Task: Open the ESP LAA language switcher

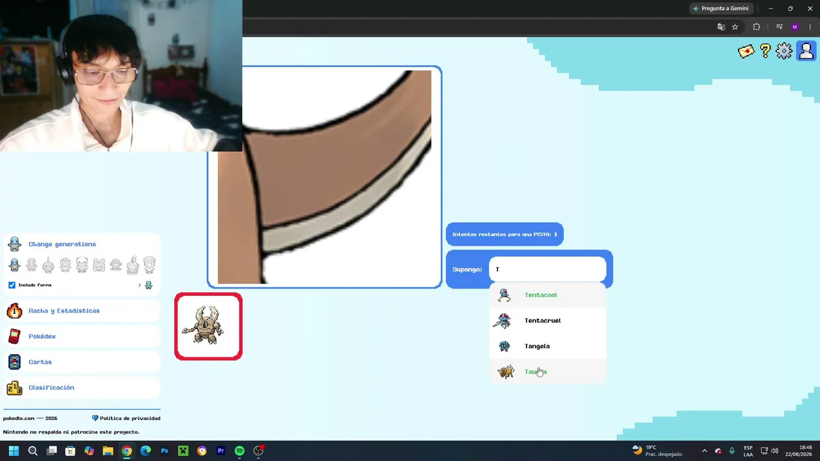Action: point(748,451)
